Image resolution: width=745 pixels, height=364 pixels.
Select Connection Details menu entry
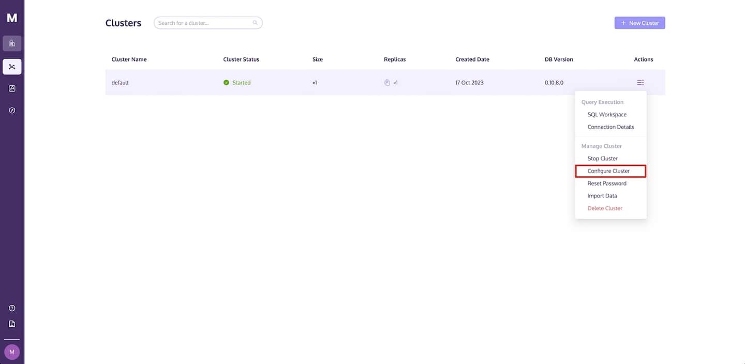coord(610,127)
